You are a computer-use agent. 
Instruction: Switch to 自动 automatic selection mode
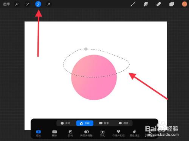click(65, 123)
